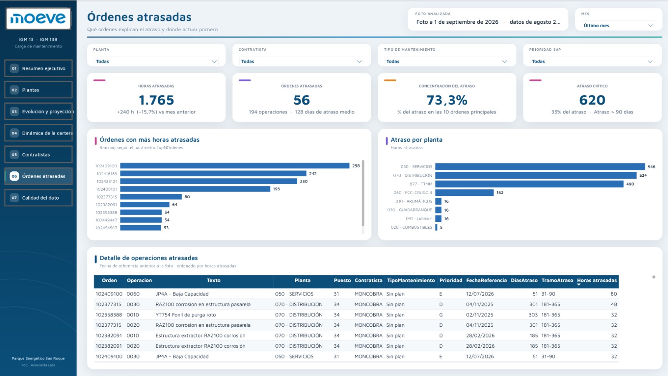Open the Prioridad SAP dropdown
The height and width of the screenshot is (376, 668).
tap(592, 61)
